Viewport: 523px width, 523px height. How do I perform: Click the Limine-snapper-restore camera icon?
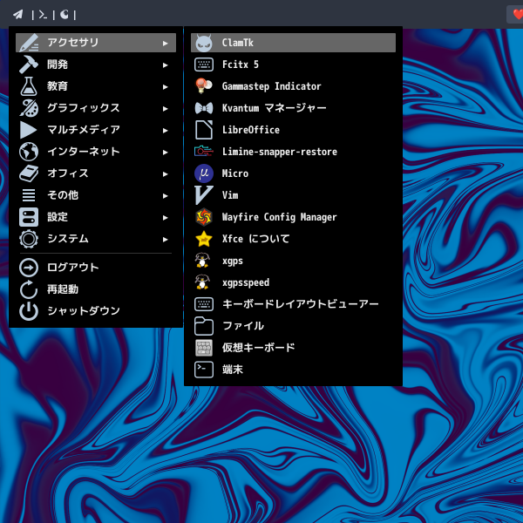click(204, 152)
